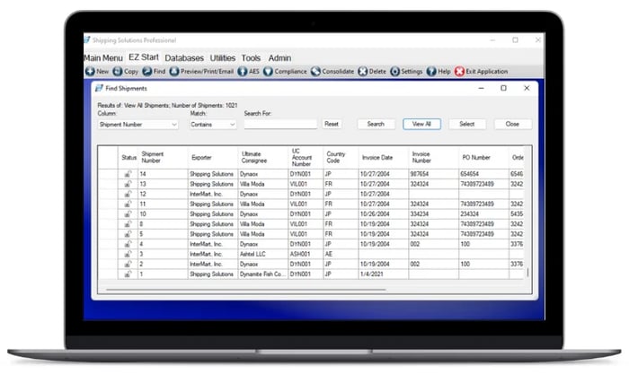This screenshot has height=374, width=629.
Task: Click the Shipping Solutions Professional app icon
Action: coord(87,39)
